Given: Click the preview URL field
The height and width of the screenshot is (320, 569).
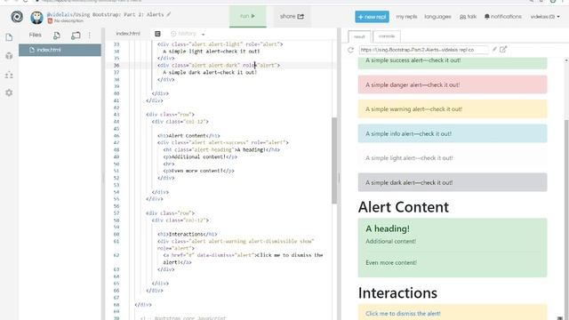Looking at the screenshot, I should [x=423, y=50].
